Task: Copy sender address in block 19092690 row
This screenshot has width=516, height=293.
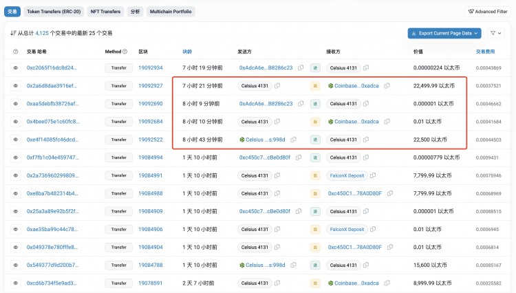Action: tap(301, 103)
